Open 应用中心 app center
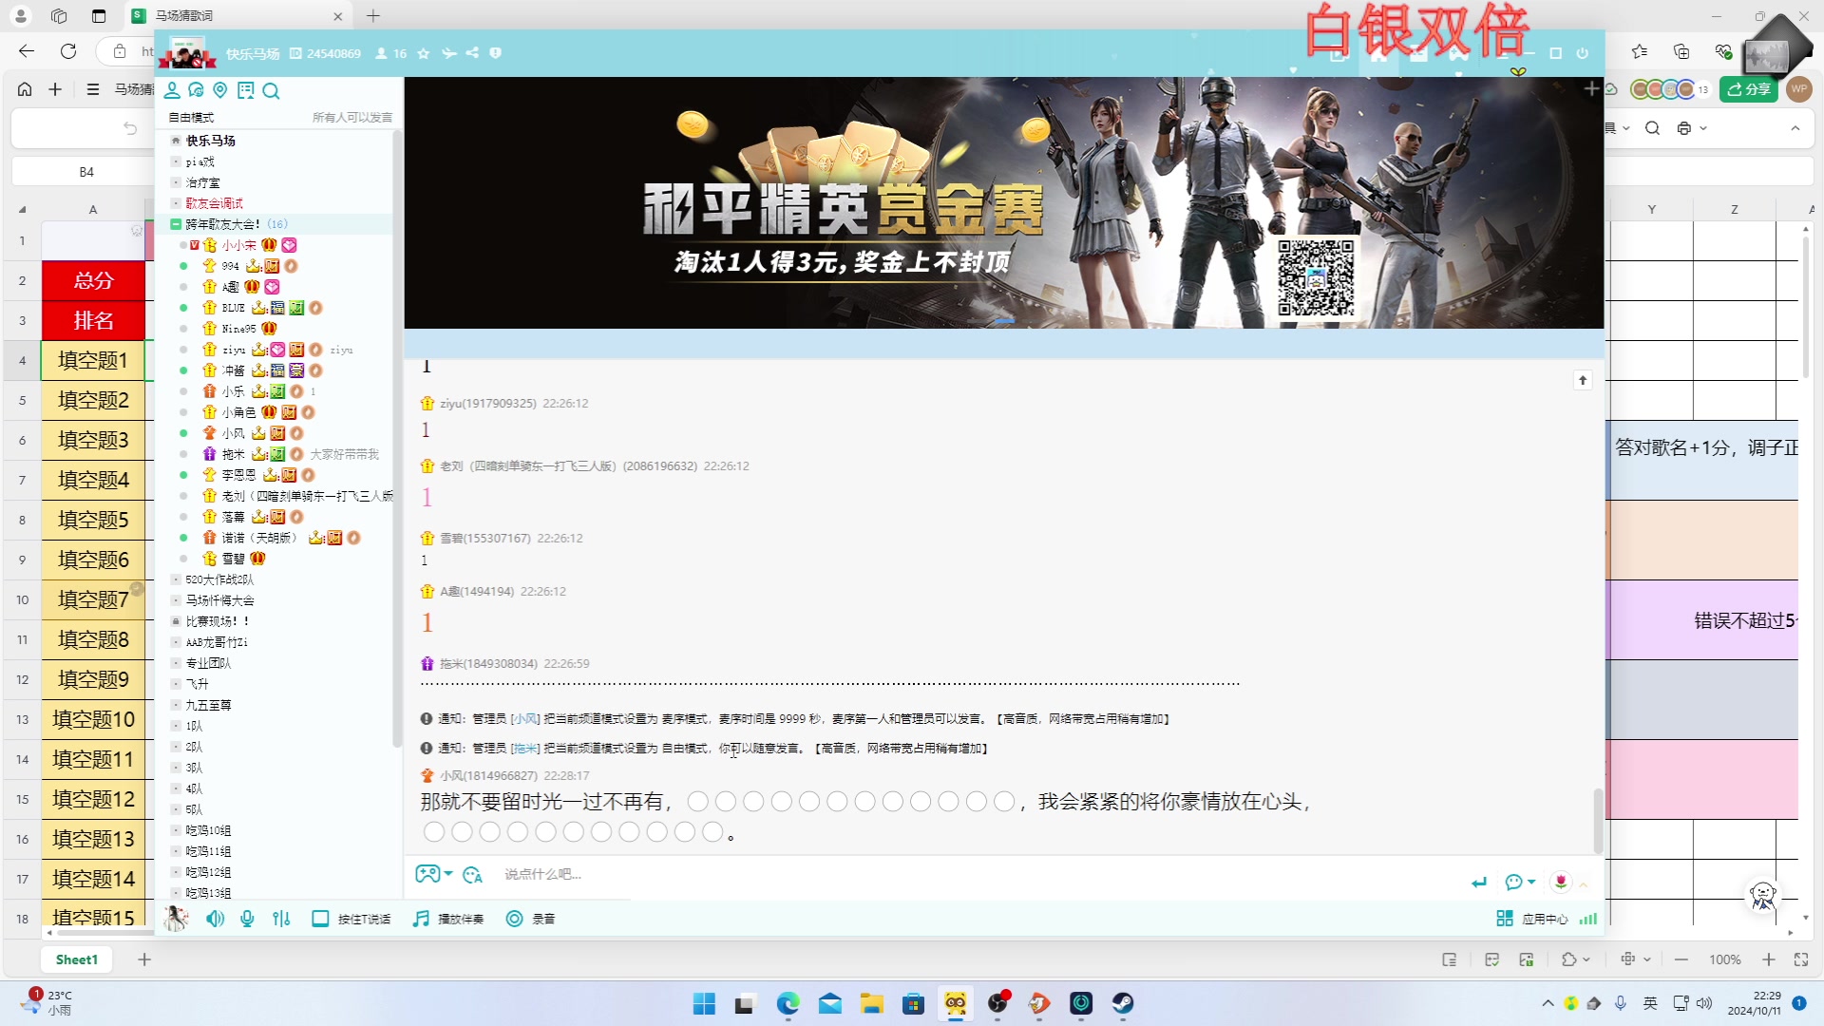 pyautogui.click(x=1532, y=919)
